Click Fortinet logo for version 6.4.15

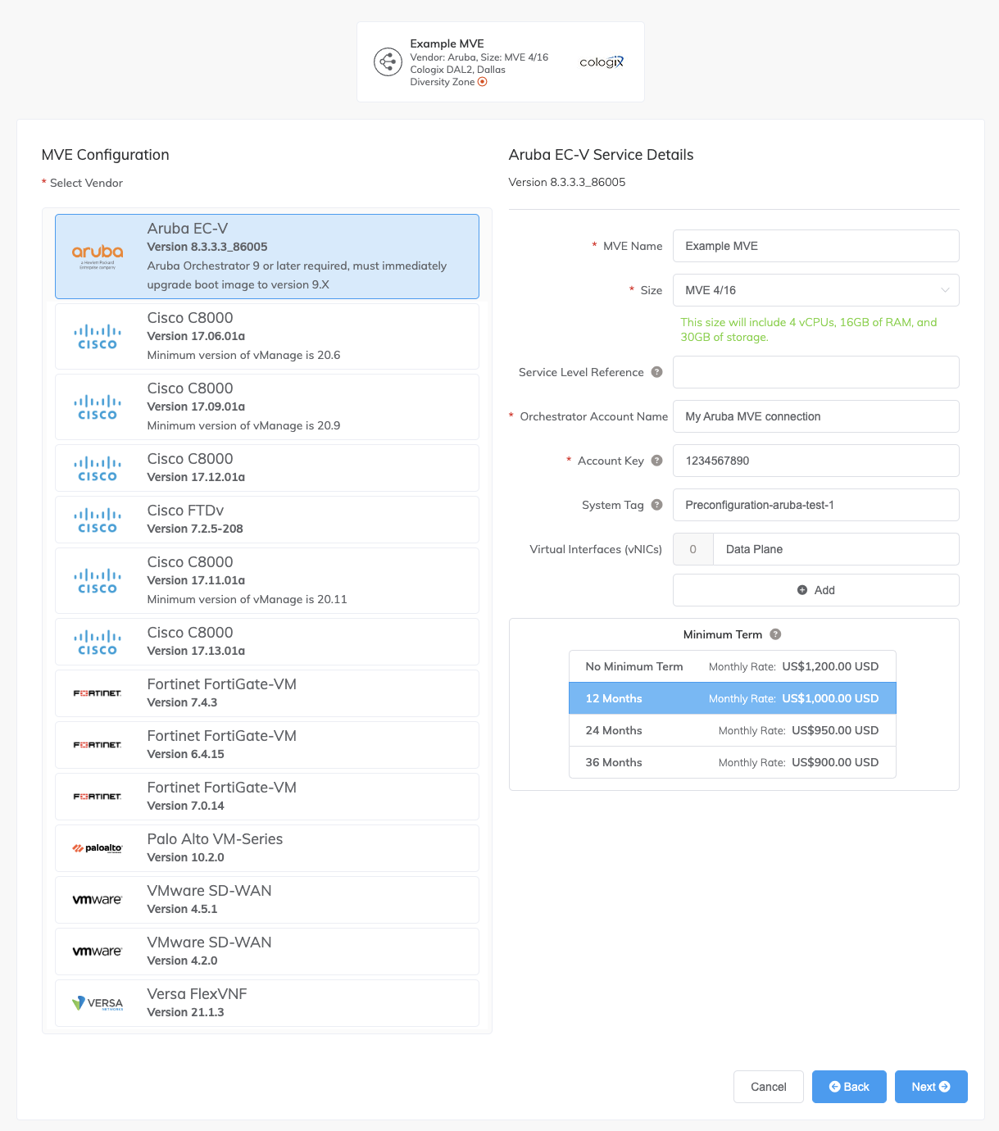98,745
